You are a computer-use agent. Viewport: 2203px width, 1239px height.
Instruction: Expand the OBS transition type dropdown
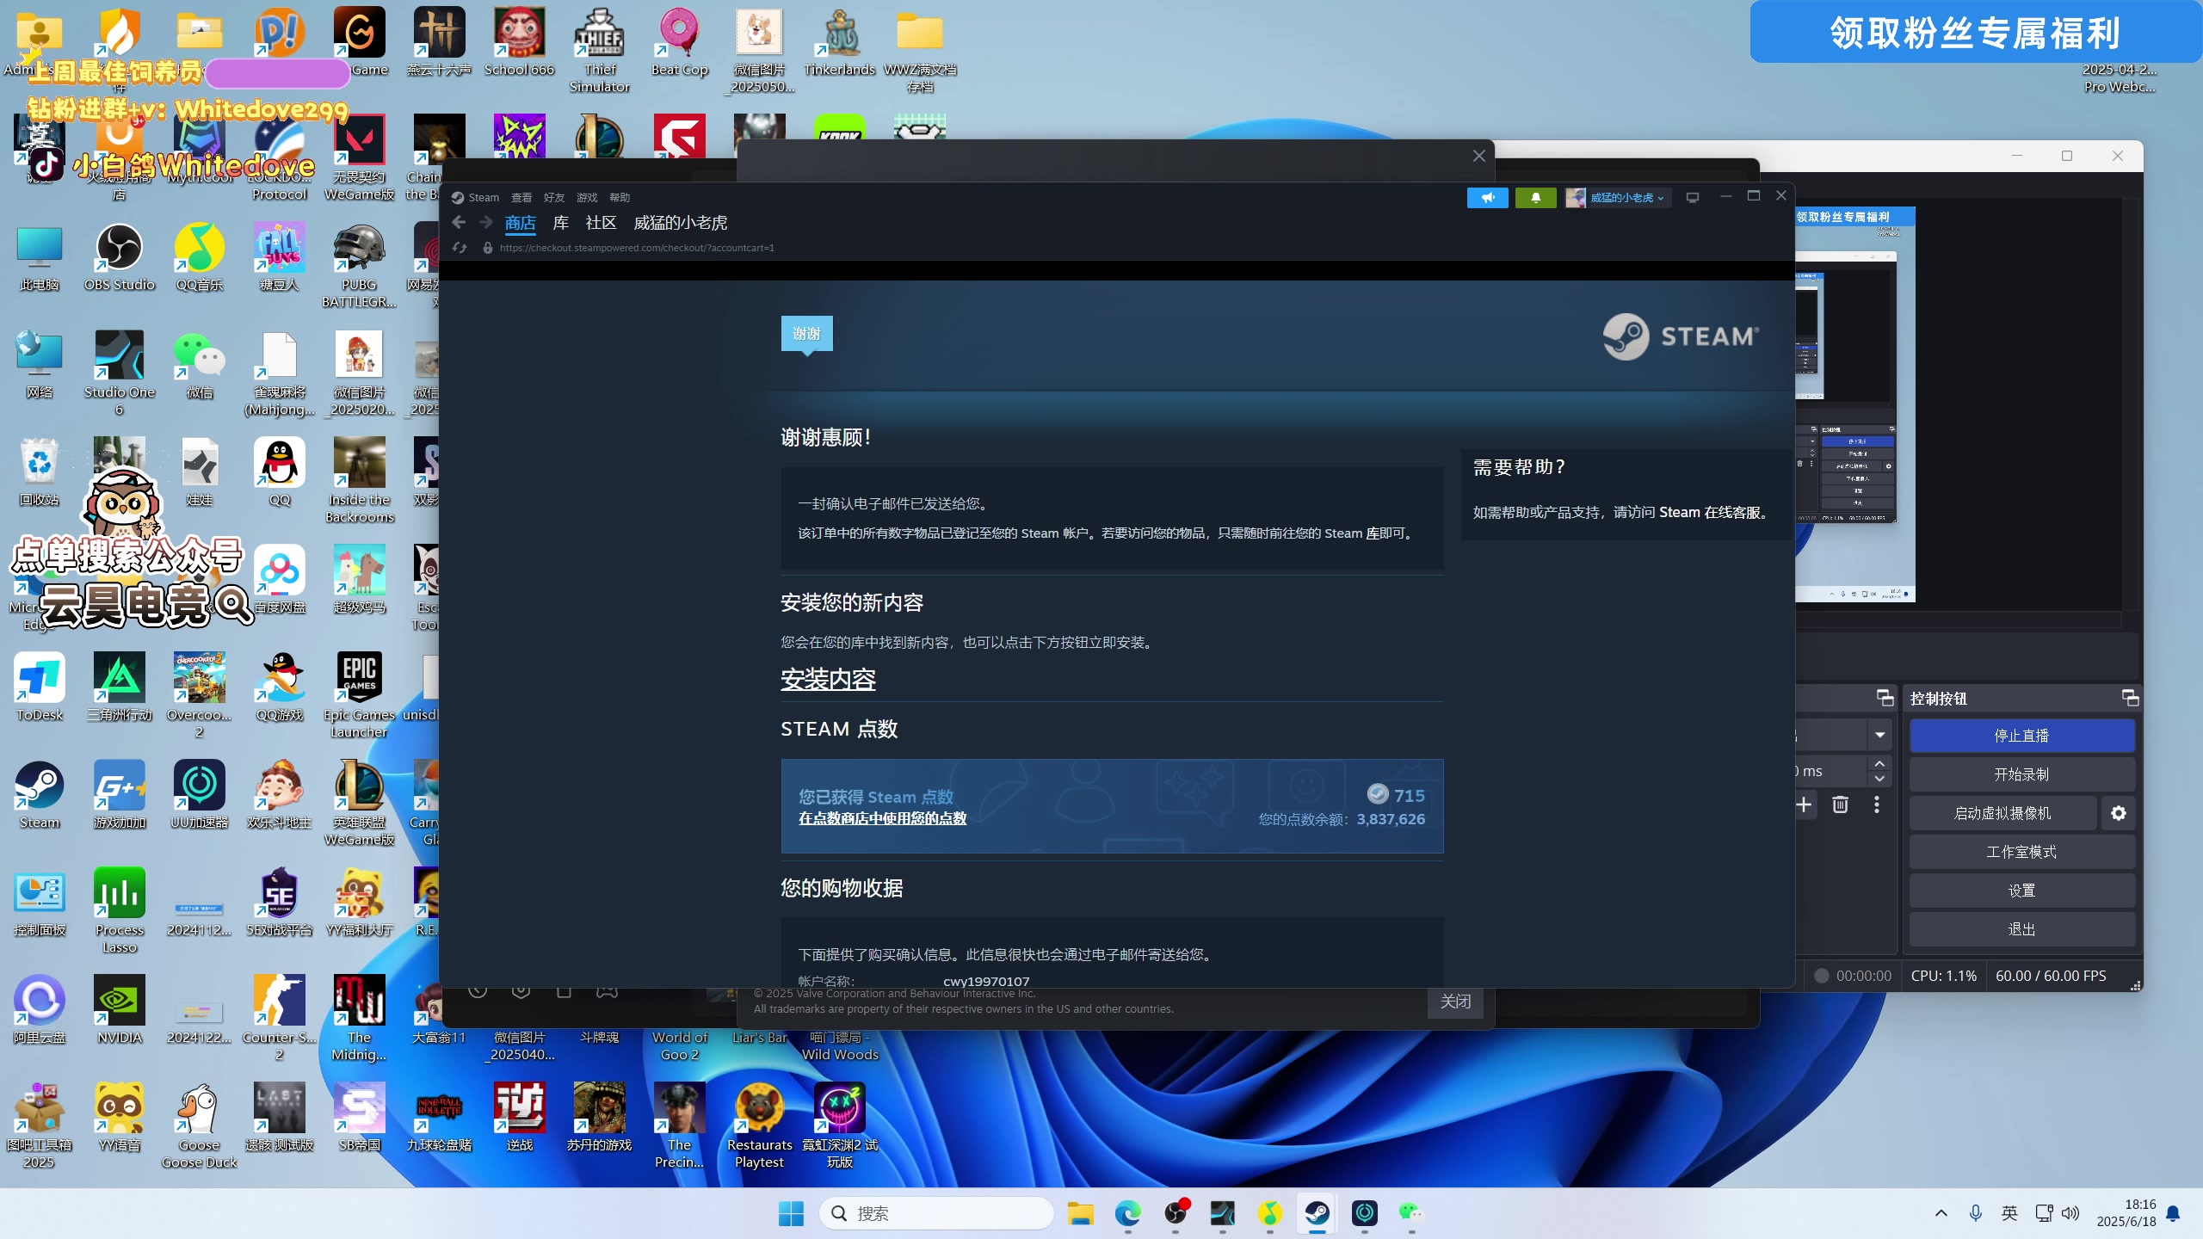(1880, 736)
